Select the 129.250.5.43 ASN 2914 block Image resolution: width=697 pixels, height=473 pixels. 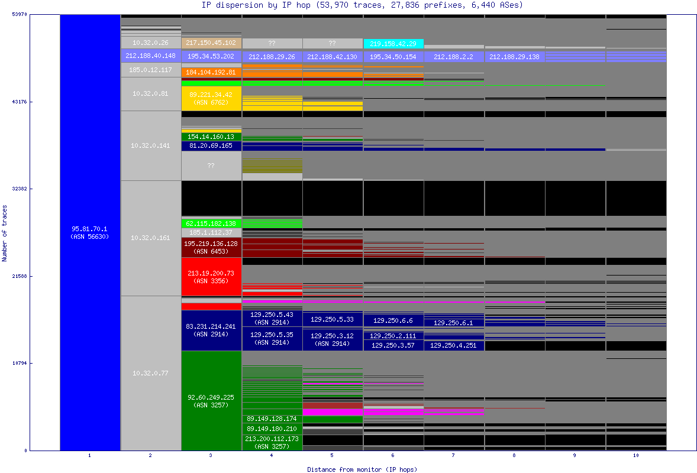tap(272, 318)
